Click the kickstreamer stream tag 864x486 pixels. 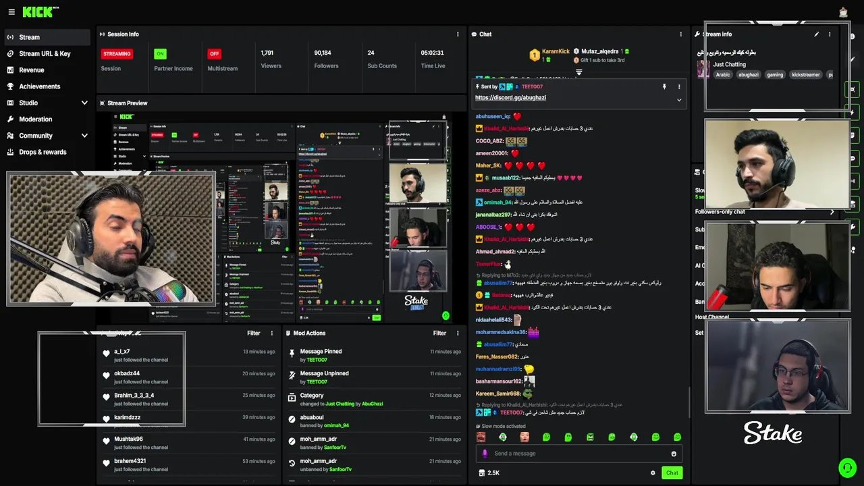[805, 75]
